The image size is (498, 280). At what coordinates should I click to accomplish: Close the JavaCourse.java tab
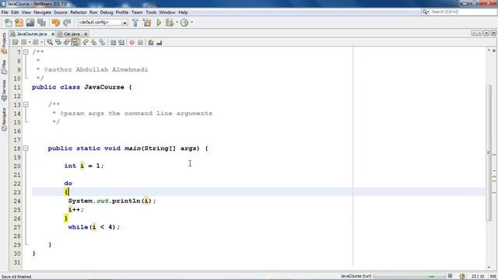pyautogui.click(x=53, y=34)
